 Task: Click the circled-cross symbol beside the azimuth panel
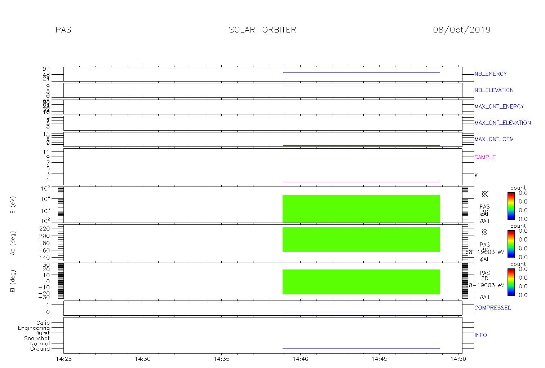[x=485, y=232]
